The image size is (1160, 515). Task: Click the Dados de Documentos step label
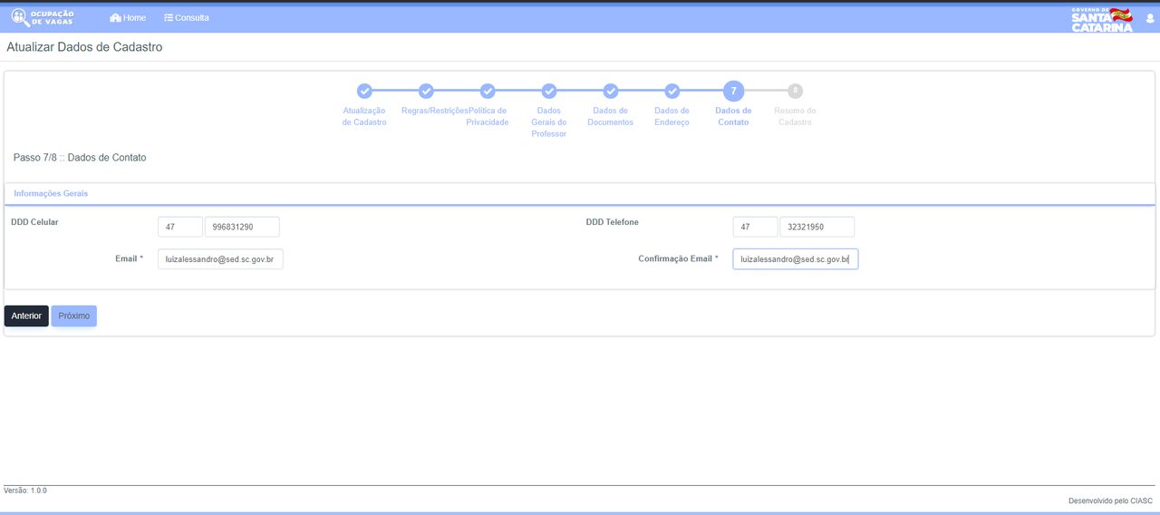(x=611, y=116)
